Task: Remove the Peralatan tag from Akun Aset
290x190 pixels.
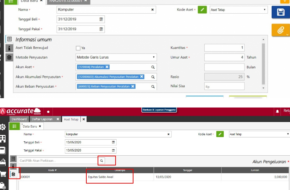Action: [x=107, y=67]
